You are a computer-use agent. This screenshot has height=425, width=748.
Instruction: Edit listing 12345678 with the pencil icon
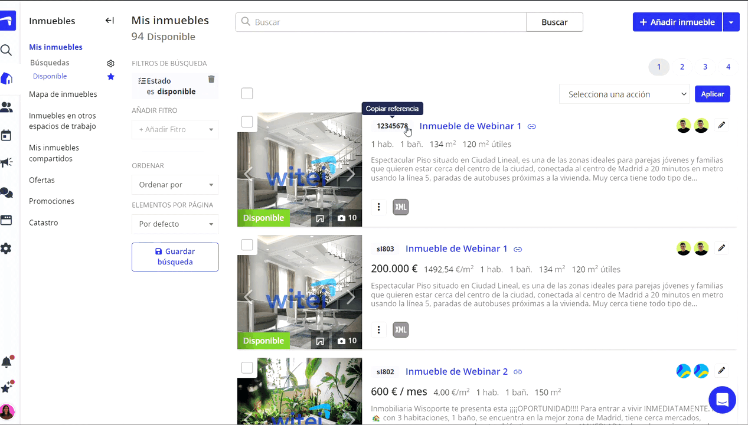coord(721,125)
